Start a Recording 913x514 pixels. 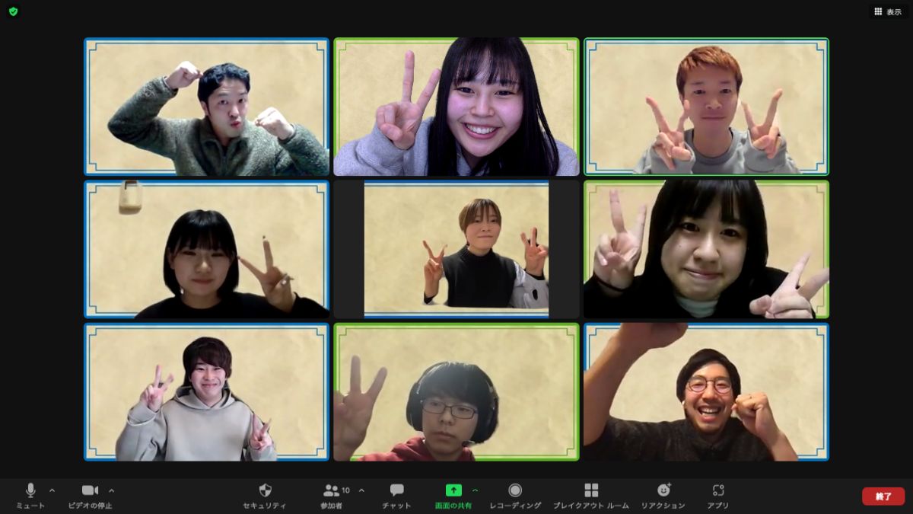(x=515, y=490)
